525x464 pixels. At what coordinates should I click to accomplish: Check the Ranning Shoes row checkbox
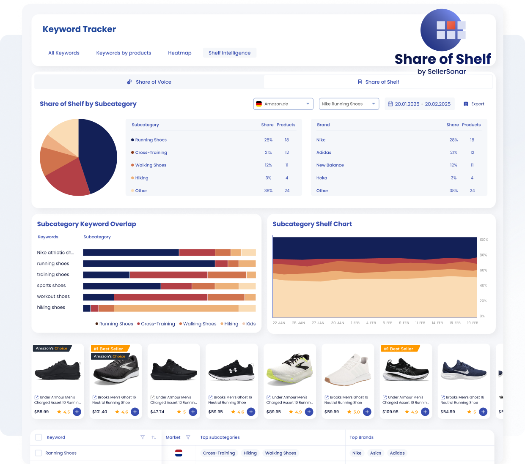pos(38,453)
